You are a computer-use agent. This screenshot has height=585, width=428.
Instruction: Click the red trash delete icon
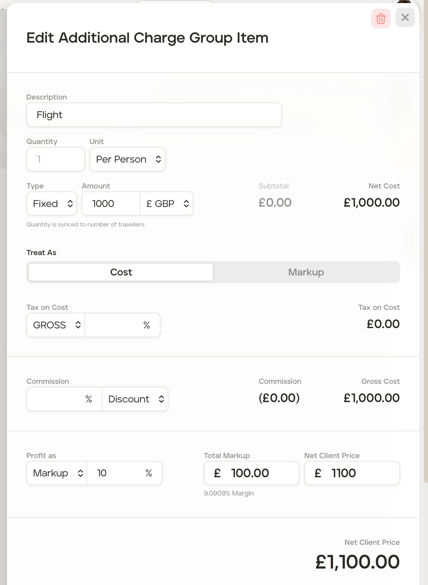coord(381,19)
